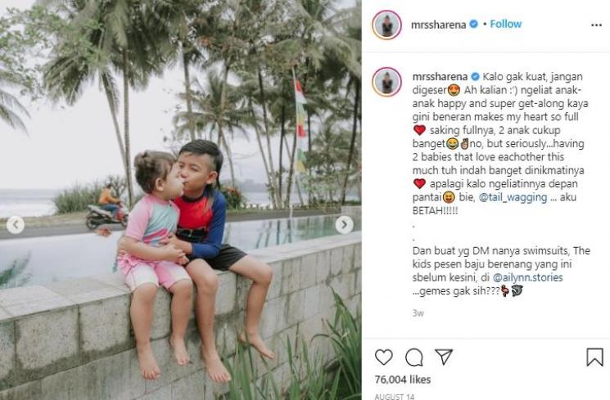Open the caption author's avatar

click(x=386, y=82)
